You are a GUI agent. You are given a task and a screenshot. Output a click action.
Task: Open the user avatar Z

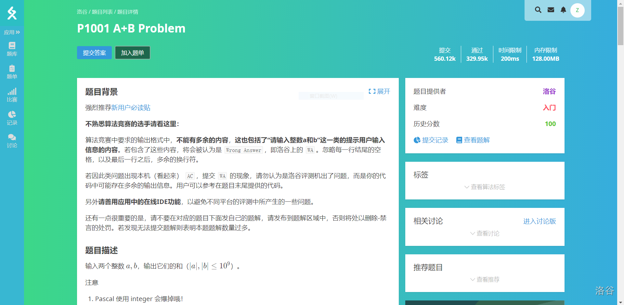578,10
